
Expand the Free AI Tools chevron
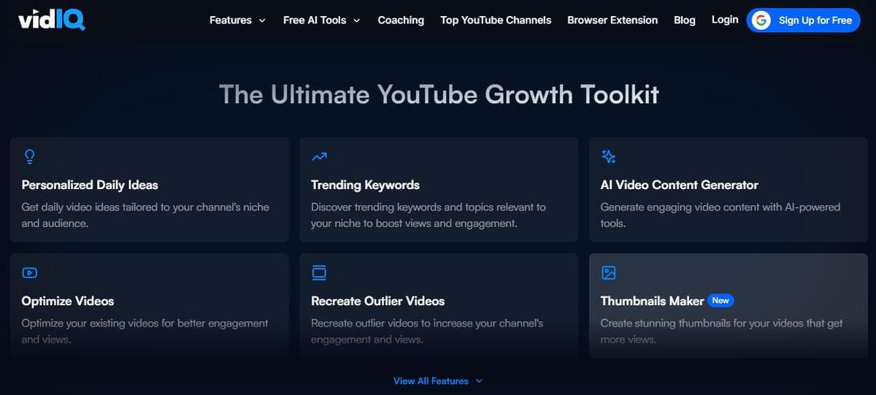click(x=356, y=20)
